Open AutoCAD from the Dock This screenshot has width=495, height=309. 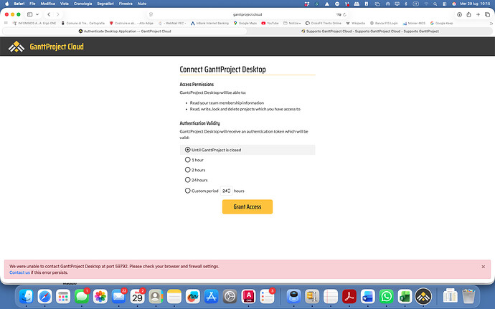tap(248, 296)
